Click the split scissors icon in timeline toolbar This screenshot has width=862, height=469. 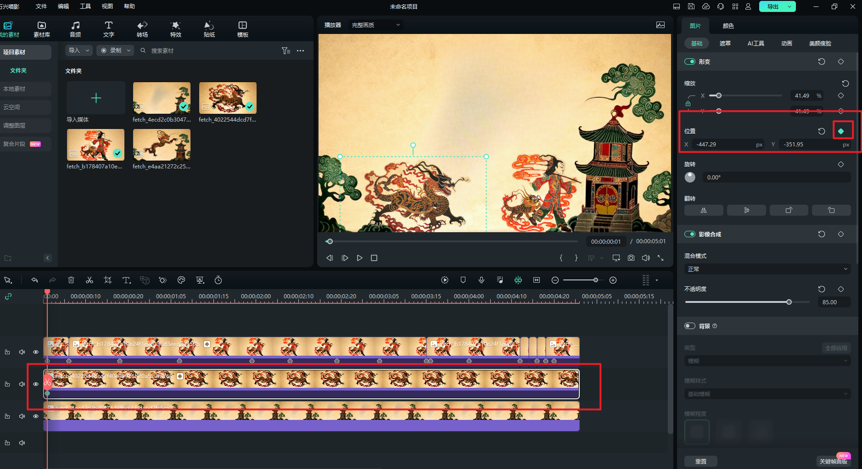pos(90,280)
